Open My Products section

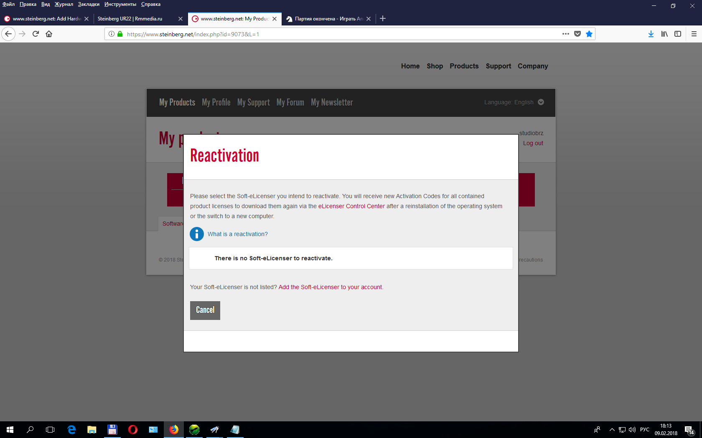177,102
